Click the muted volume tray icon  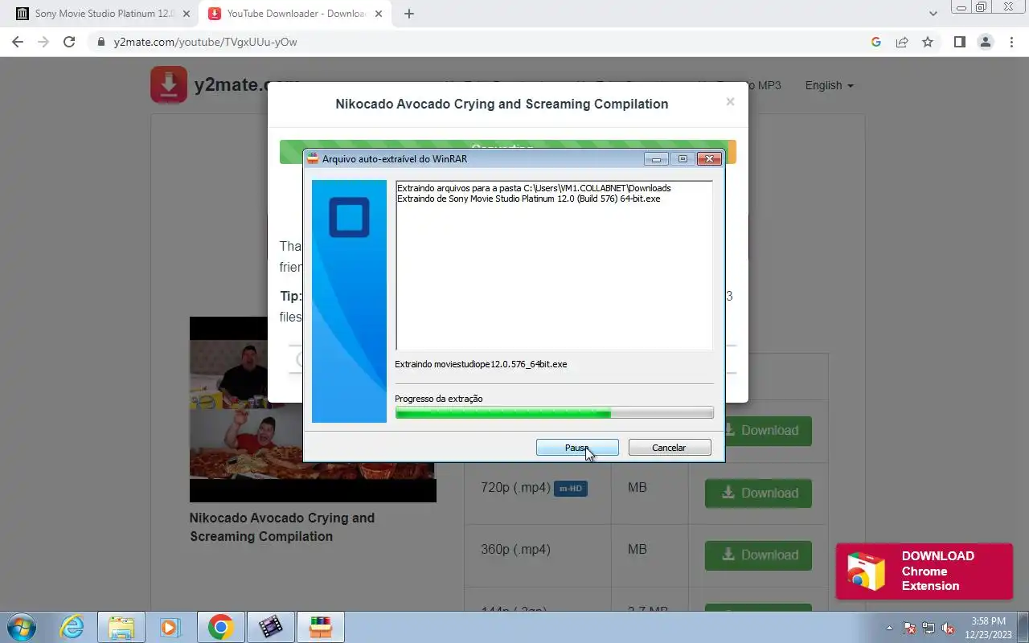[948, 628]
